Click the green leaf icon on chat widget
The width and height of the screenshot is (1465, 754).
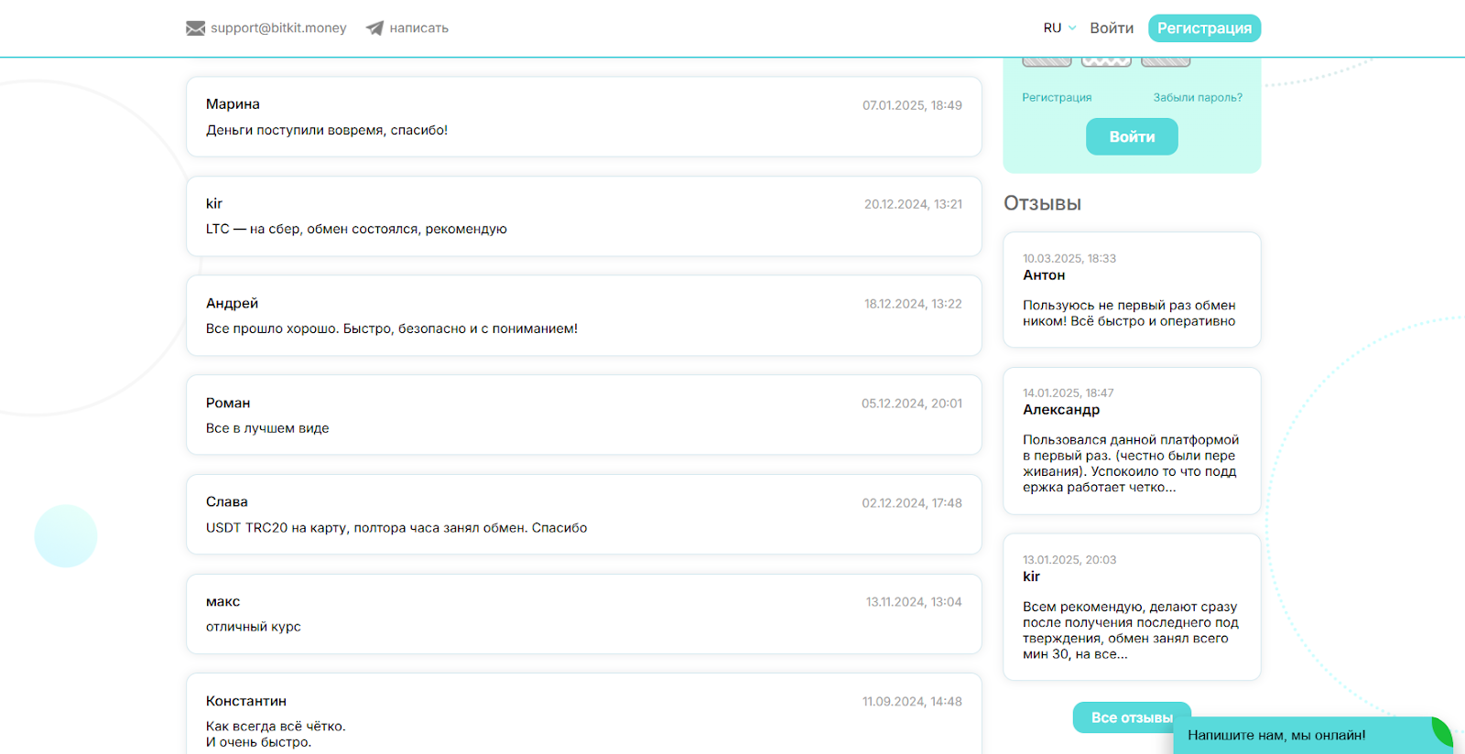(x=1442, y=732)
